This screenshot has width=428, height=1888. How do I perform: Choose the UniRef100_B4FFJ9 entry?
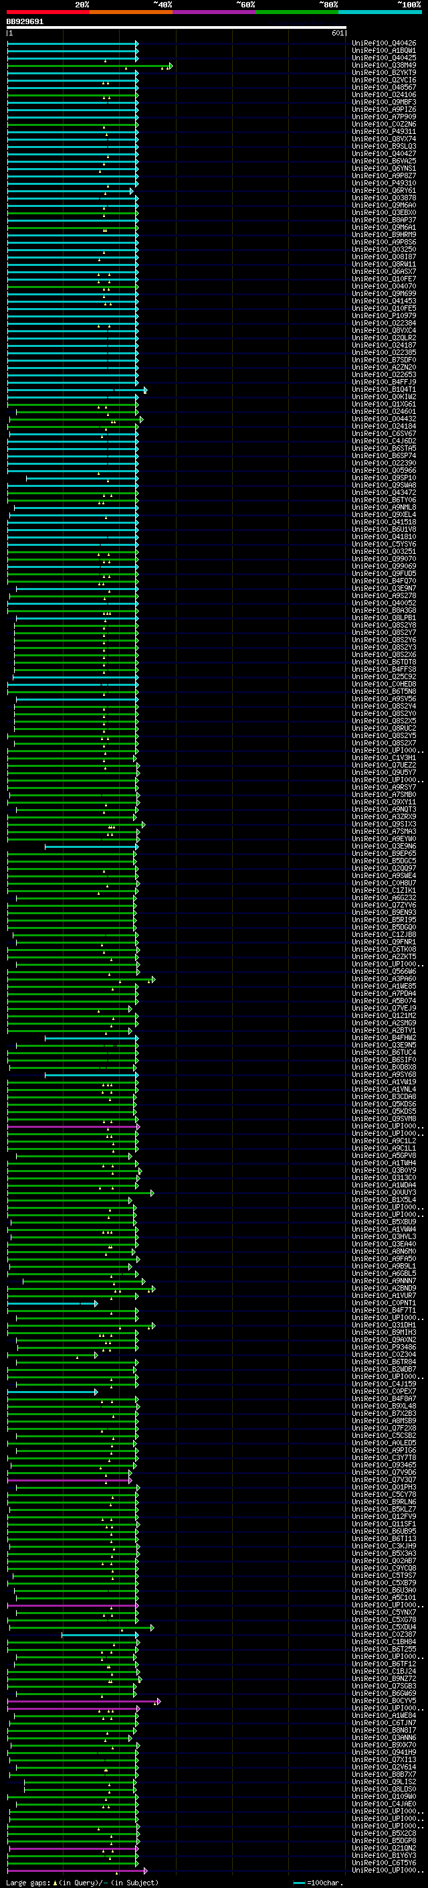click(384, 382)
